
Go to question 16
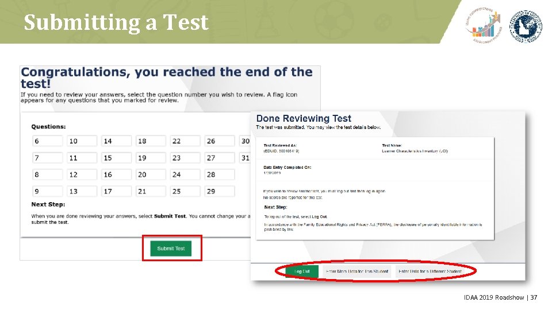(117, 175)
